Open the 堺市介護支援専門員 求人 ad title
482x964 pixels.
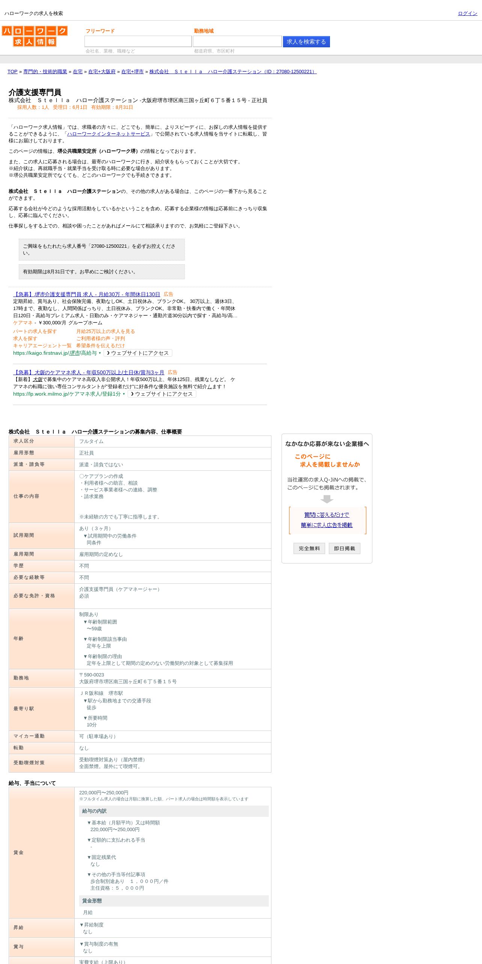pos(87,294)
